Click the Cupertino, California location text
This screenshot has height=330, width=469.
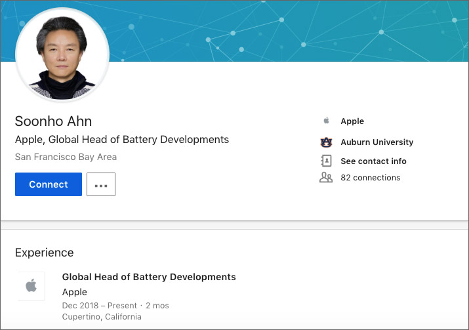pos(102,317)
